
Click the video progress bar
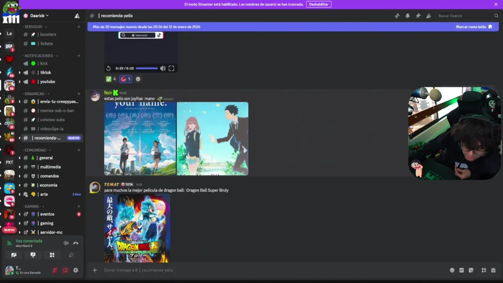[147, 68]
